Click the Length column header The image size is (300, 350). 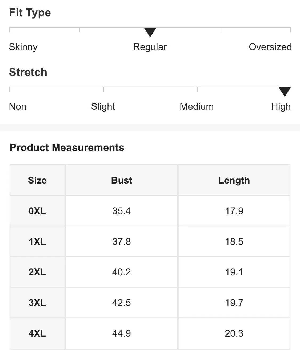pyautogui.click(x=234, y=180)
